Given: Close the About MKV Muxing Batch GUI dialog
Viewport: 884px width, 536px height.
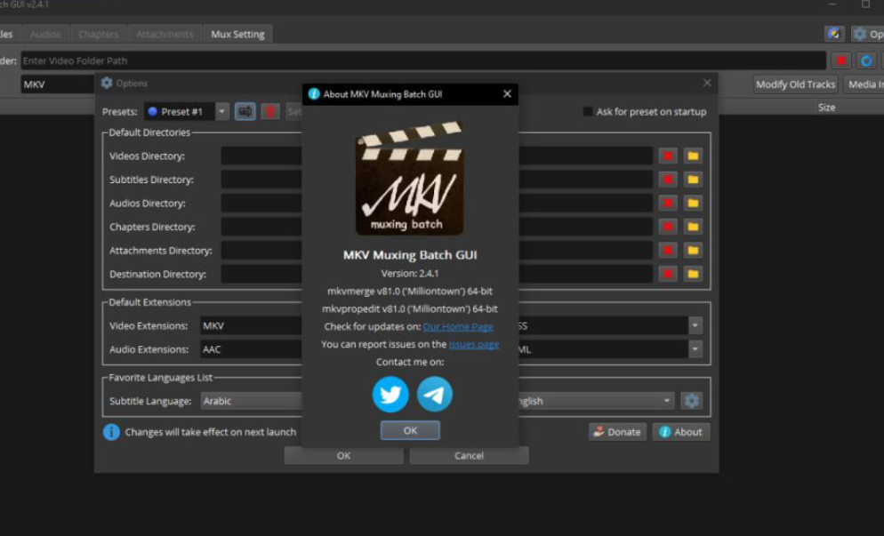Looking at the screenshot, I should (x=507, y=94).
